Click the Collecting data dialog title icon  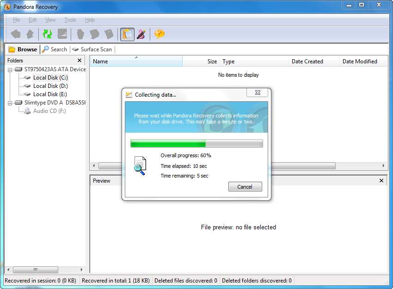(x=129, y=95)
